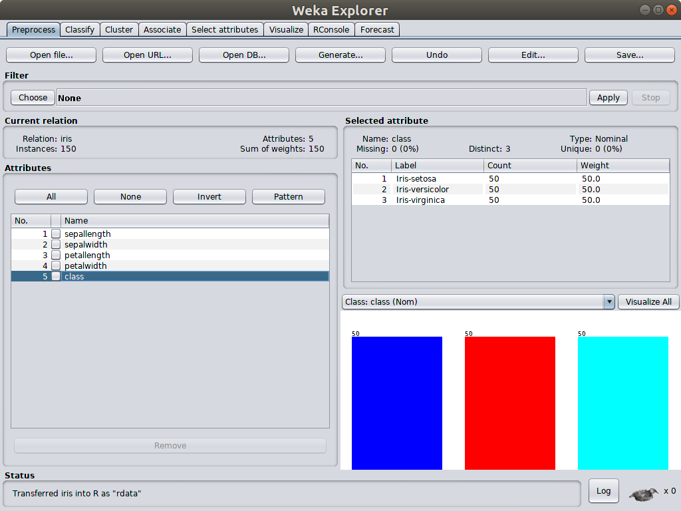Select the petallength attribute row
This screenshot has height=511, width=681.
170,255
